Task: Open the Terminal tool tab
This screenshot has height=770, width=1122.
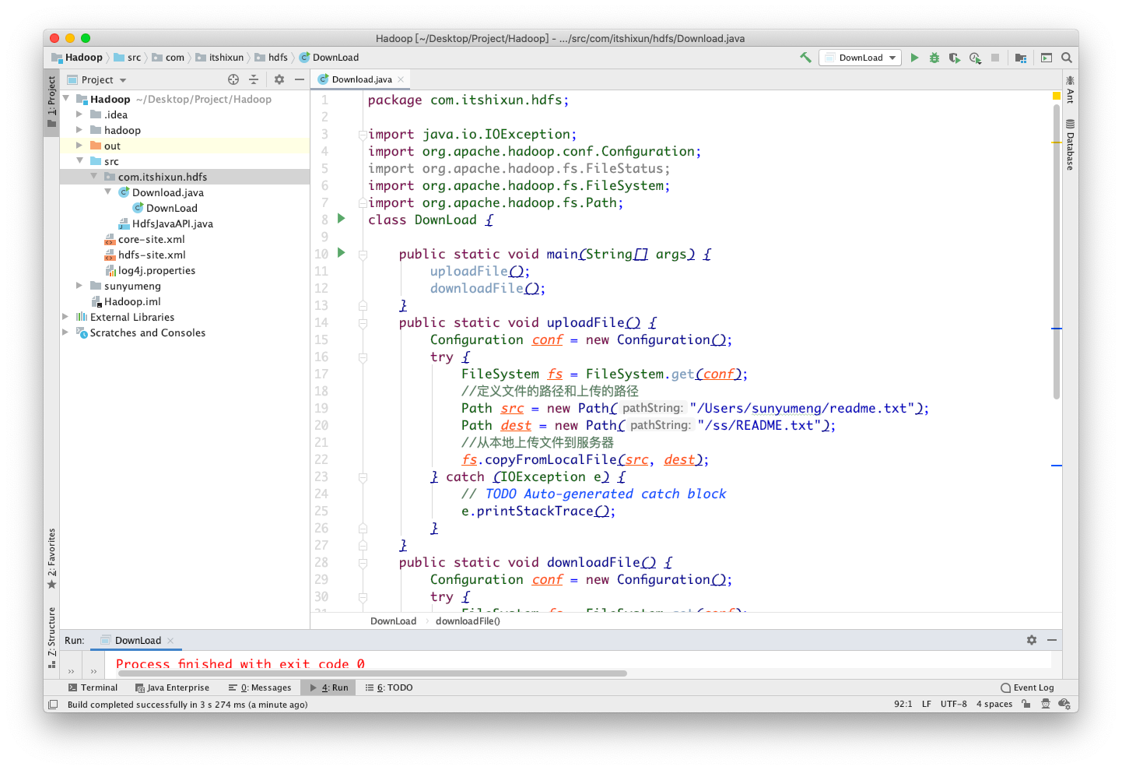Action: 93,687
